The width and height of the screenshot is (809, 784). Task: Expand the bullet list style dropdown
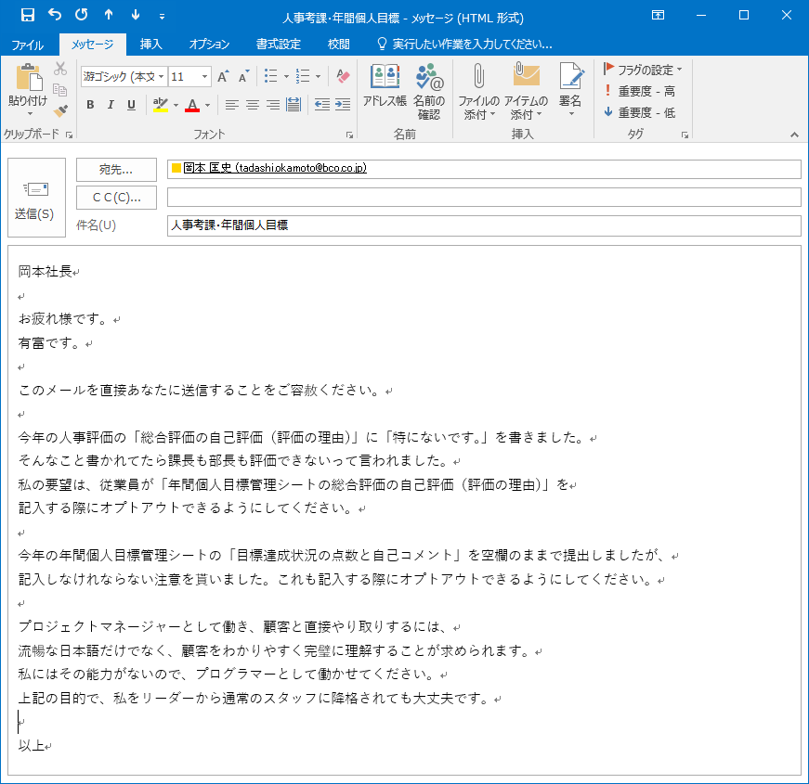point(288,76)
